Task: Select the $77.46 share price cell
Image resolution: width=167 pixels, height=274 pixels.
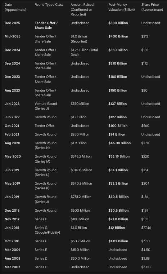Action: [146, 228]
